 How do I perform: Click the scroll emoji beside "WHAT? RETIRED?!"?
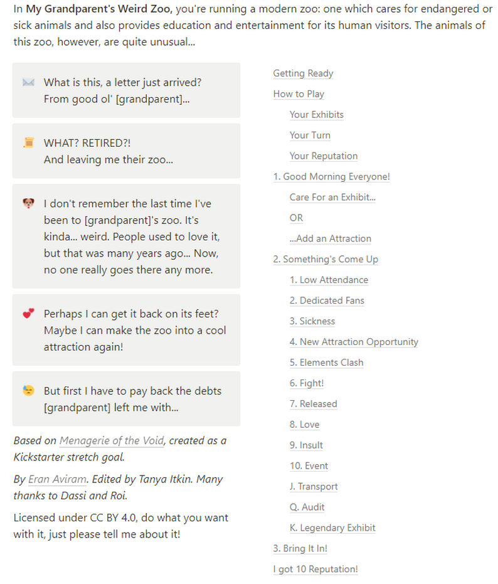click(x=28, y=144)
